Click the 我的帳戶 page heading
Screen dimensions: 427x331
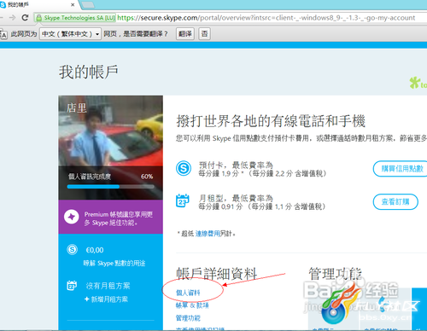pyautogui.click(x=89, y=72)
